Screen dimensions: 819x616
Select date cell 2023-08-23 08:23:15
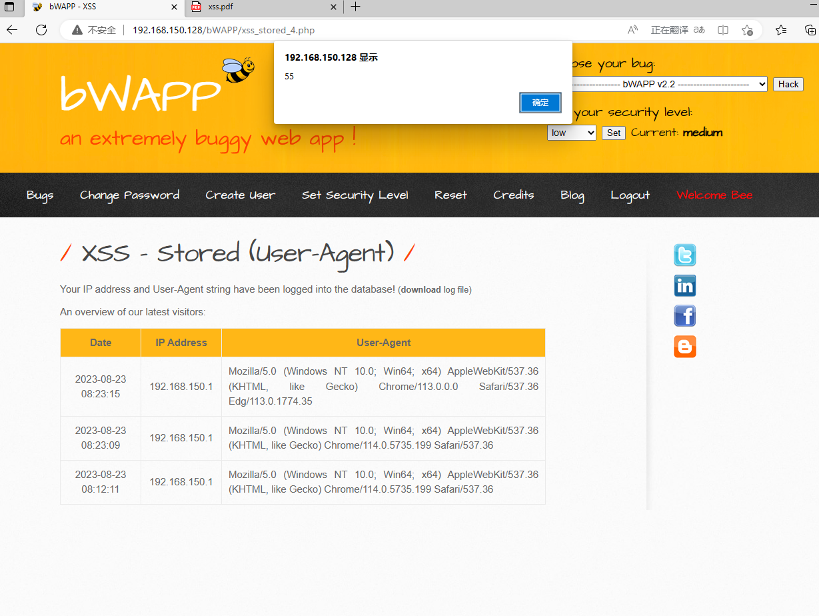click(101, 387)
